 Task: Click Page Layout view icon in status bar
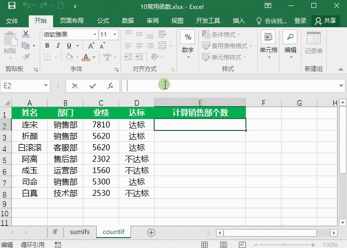click(x=224, y=245)
